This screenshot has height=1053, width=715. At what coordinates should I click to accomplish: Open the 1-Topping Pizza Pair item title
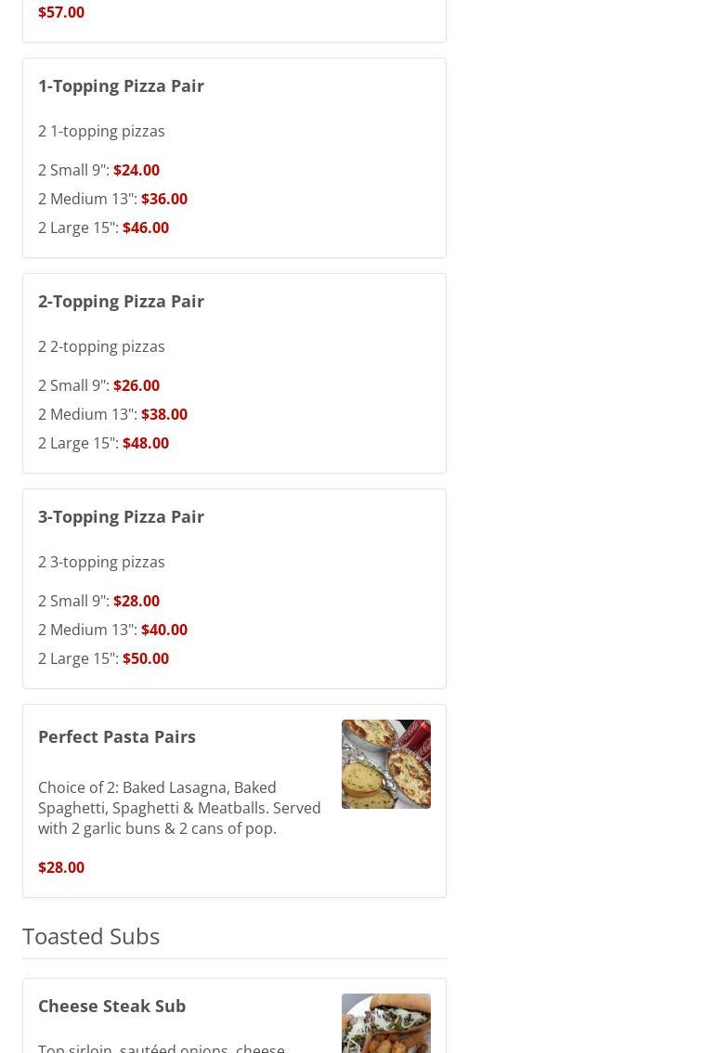pos(121,85)
